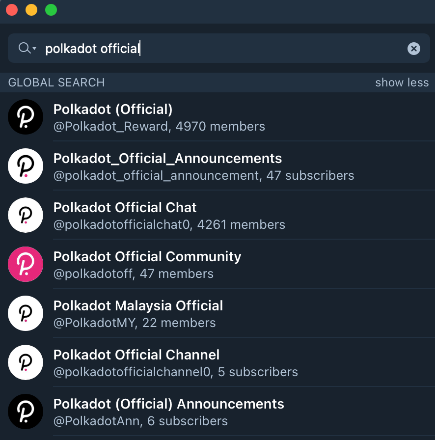Open @polkadotofficialchat0 with 4261 members
The height and width of the screenshot is (440, 435).
[x=169, y=225]
